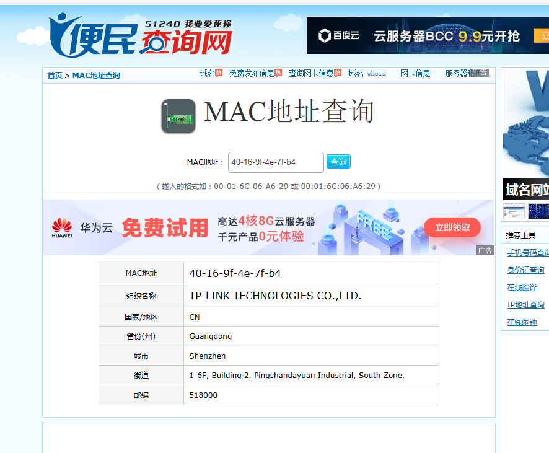Click the 街道 row label
549x453 pixels.
click(141, 376)
